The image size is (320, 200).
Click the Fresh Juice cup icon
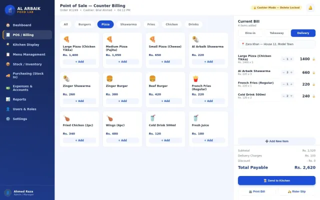195,118
